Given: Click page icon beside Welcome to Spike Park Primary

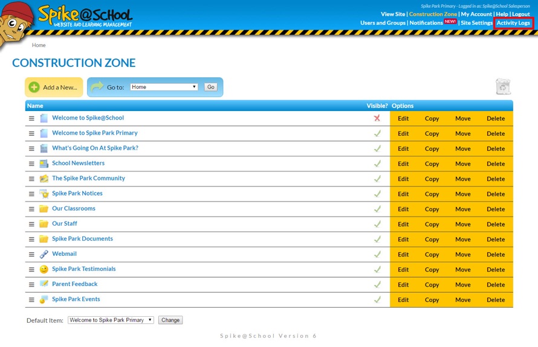Looking at the screenshot, I should click(x=44, y=133).
